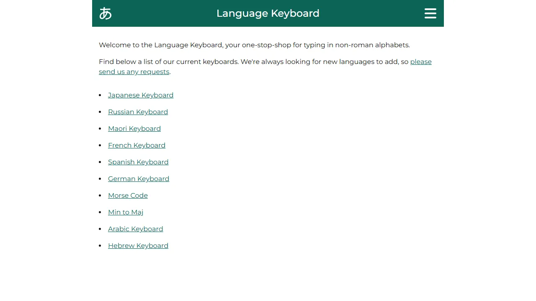Select the Spanish Keyboard link

click(138, 162)
